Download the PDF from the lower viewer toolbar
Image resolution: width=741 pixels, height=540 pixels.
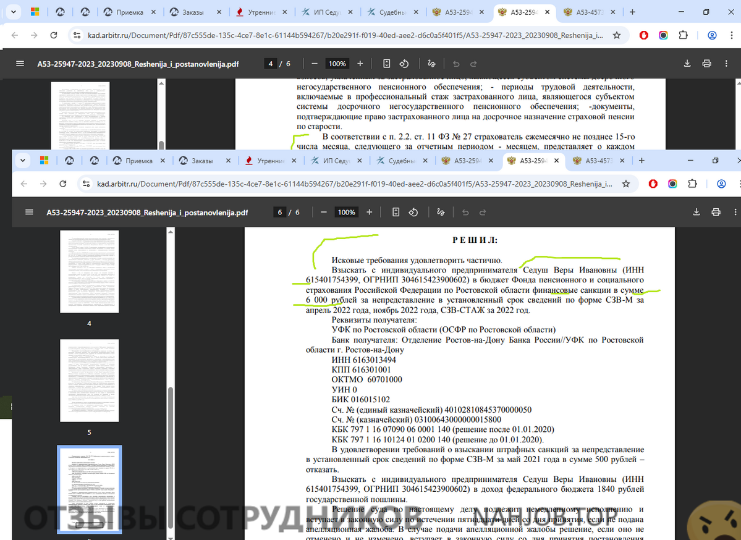point(697,212)
